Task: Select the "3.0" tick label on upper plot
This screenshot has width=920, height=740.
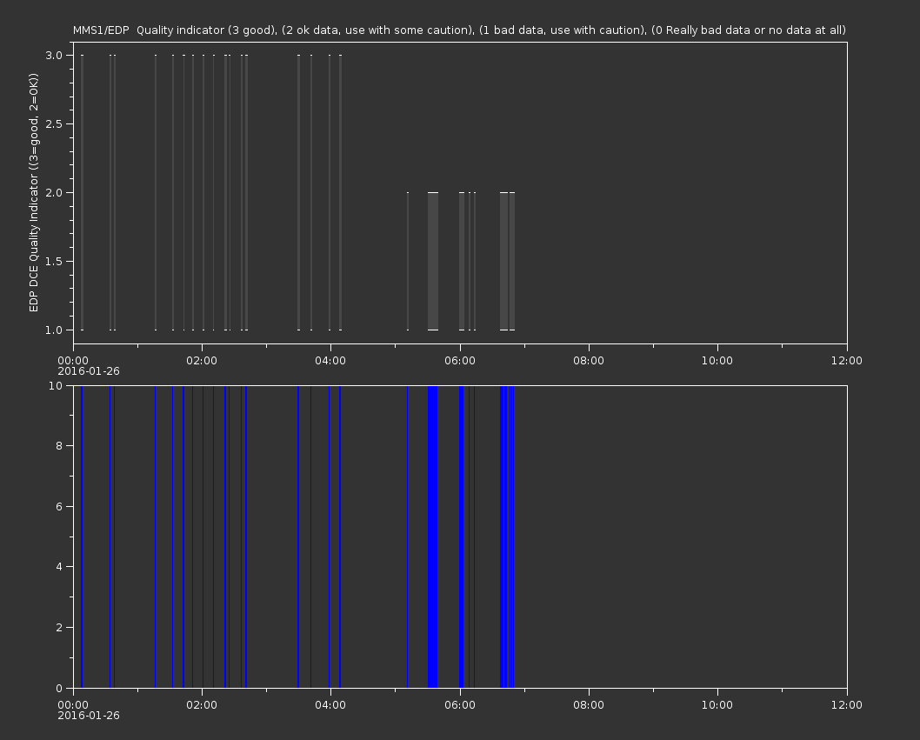Action: (54, 55)
